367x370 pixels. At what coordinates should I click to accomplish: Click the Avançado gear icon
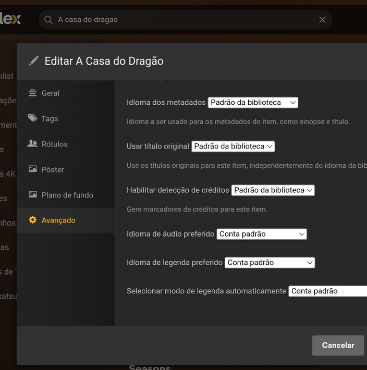32,220
